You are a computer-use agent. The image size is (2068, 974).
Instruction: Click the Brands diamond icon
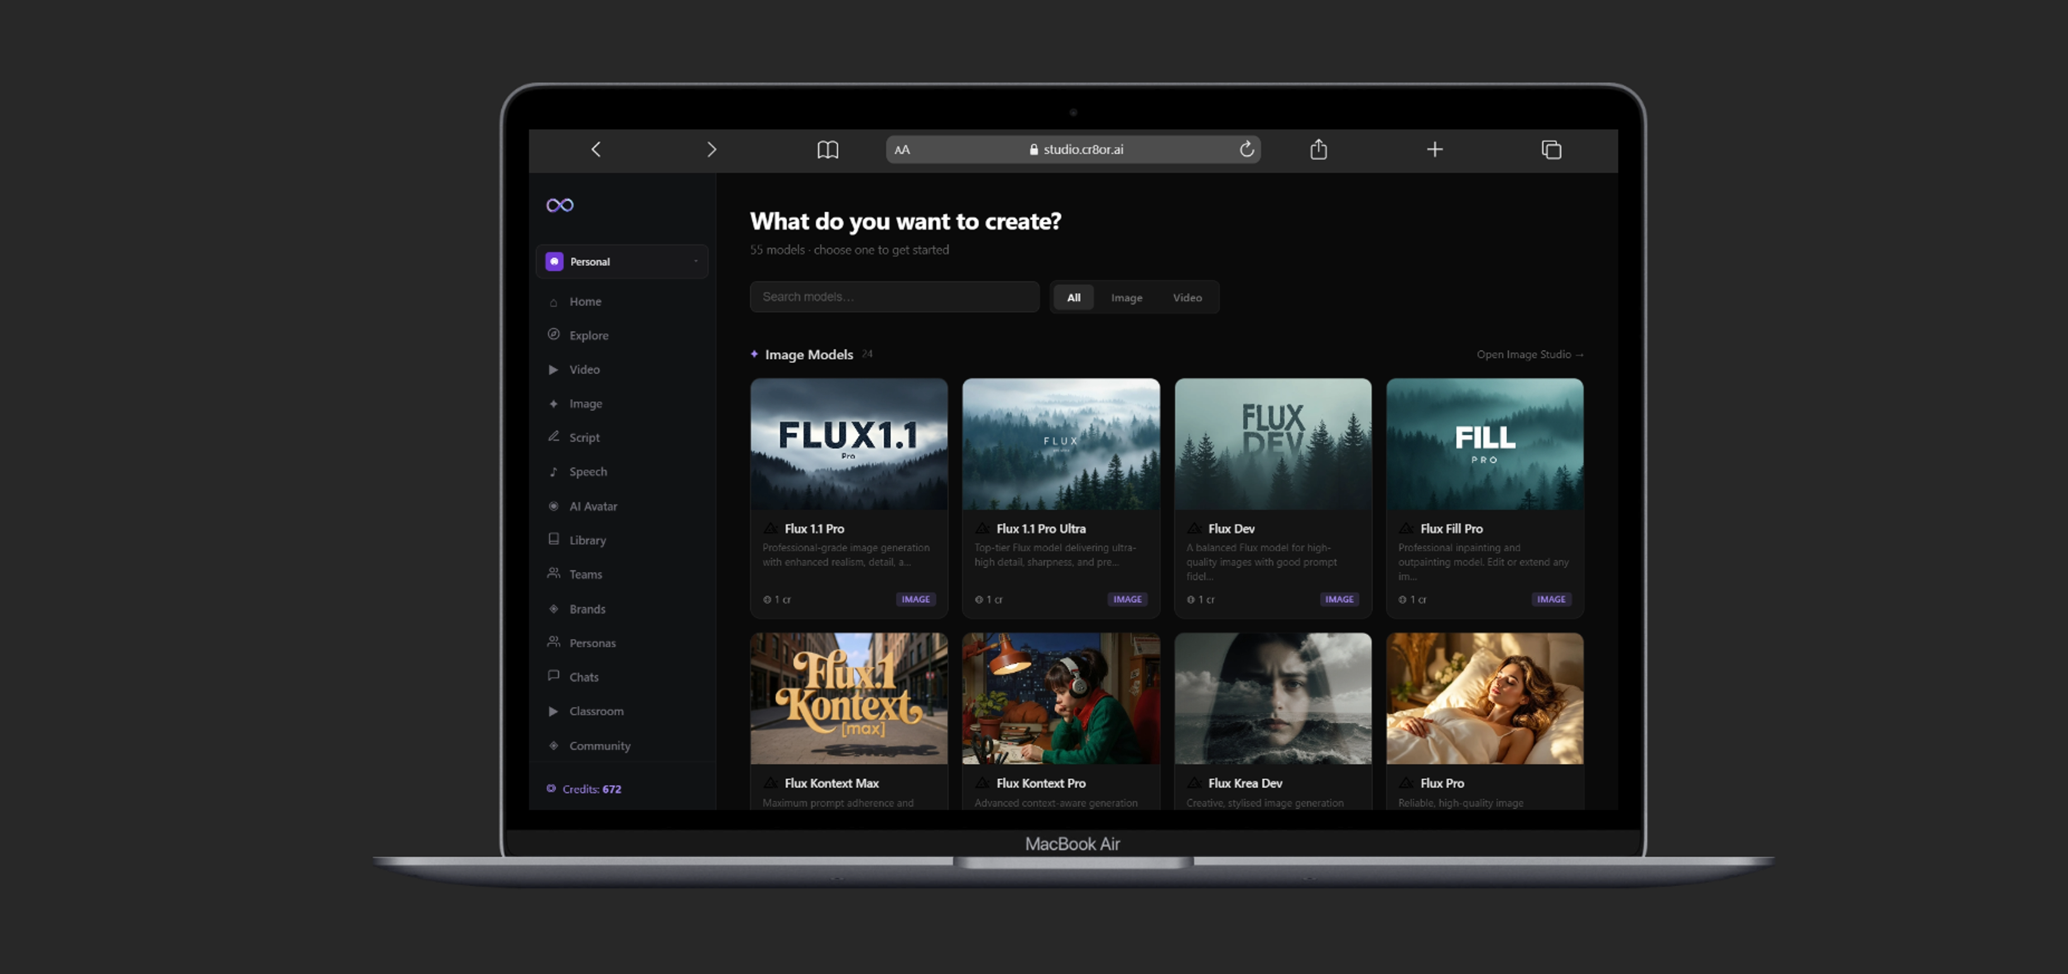pyautogui.click(x=553, y=609)
